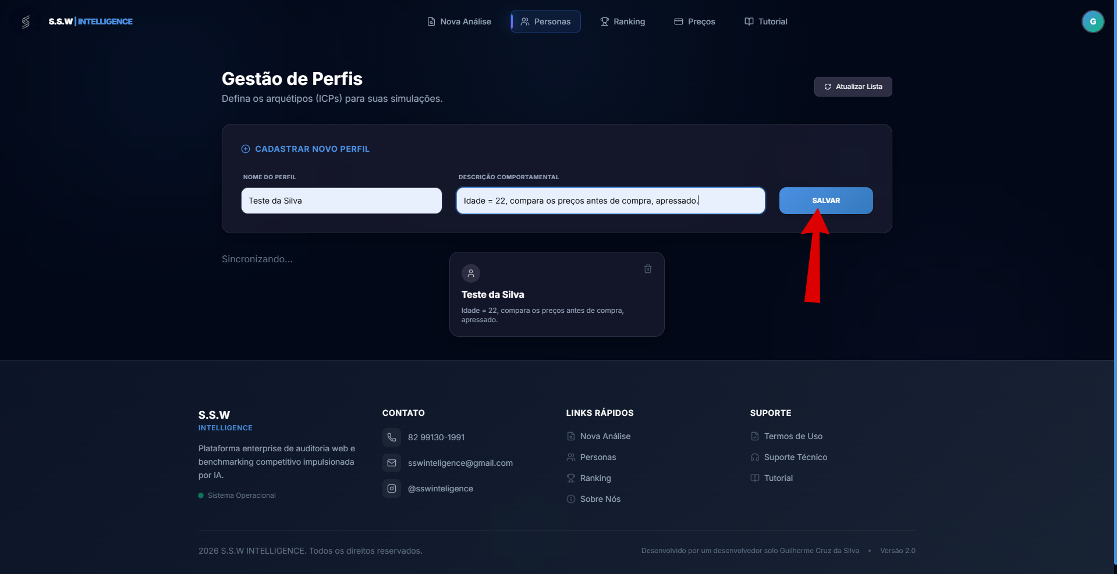Go to the Preços navigation tab
The width and height of the screenshot is (1117, 574).
(694, 22)
